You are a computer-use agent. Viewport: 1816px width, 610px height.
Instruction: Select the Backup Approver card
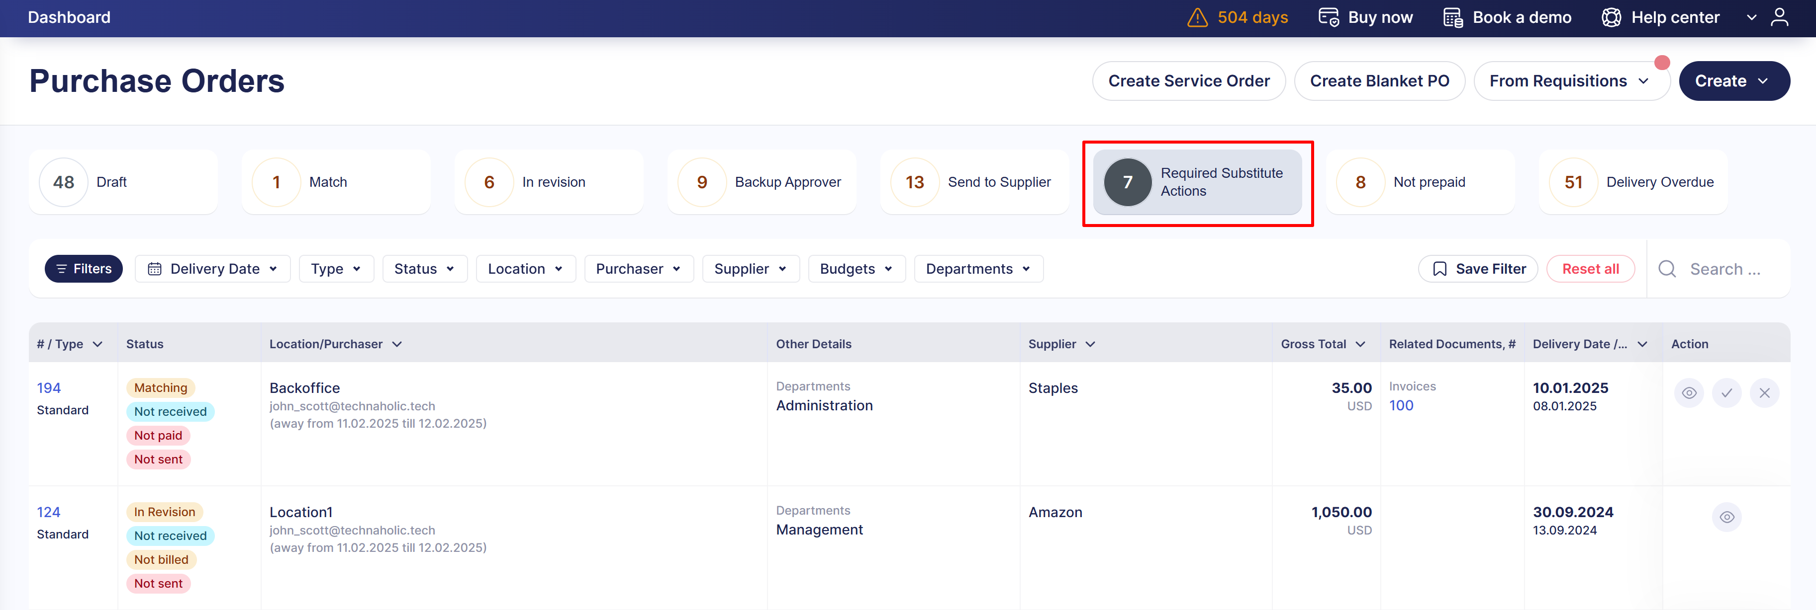(x=762, y=182)
